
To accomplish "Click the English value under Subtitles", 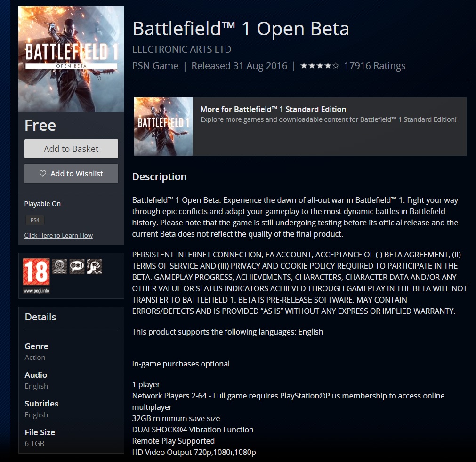I will pyautogui.click(x=36, y=414).
